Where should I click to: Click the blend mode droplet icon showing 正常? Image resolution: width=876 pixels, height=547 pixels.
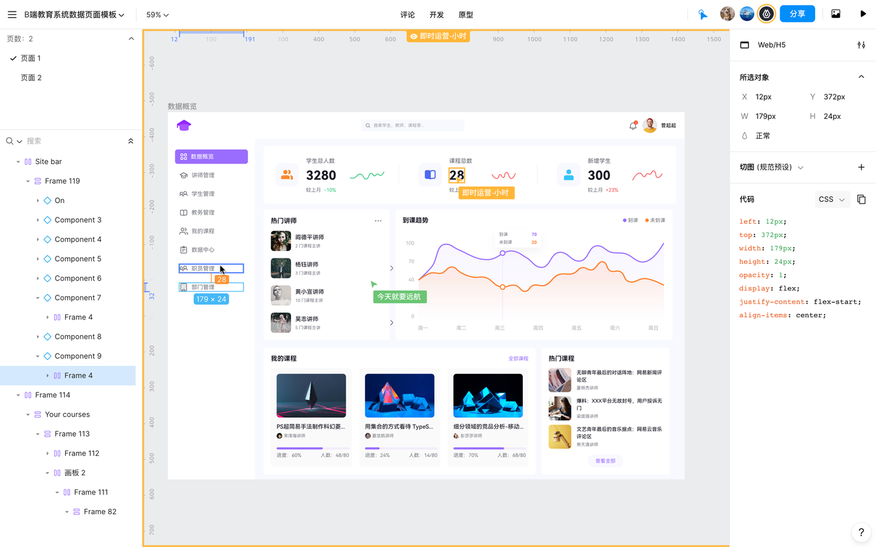pyautogui.click(x=745, y=136)
